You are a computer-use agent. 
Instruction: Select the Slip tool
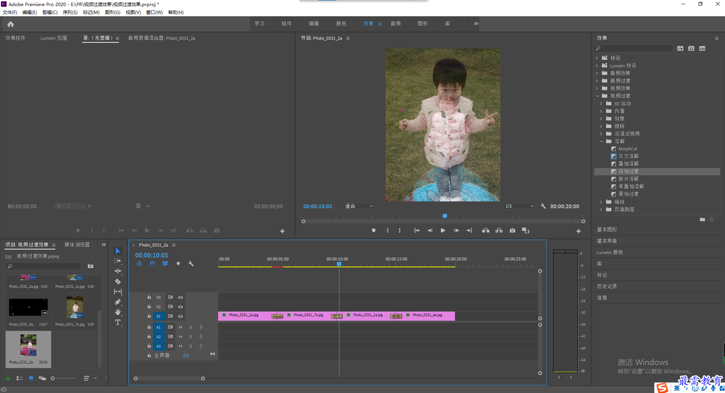pos(118,292)
